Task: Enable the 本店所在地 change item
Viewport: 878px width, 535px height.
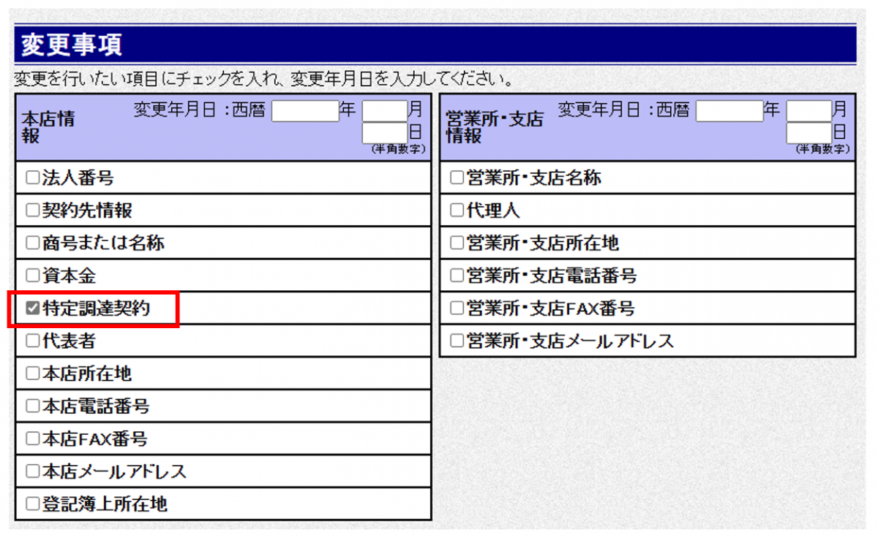Action: point(31,373)
